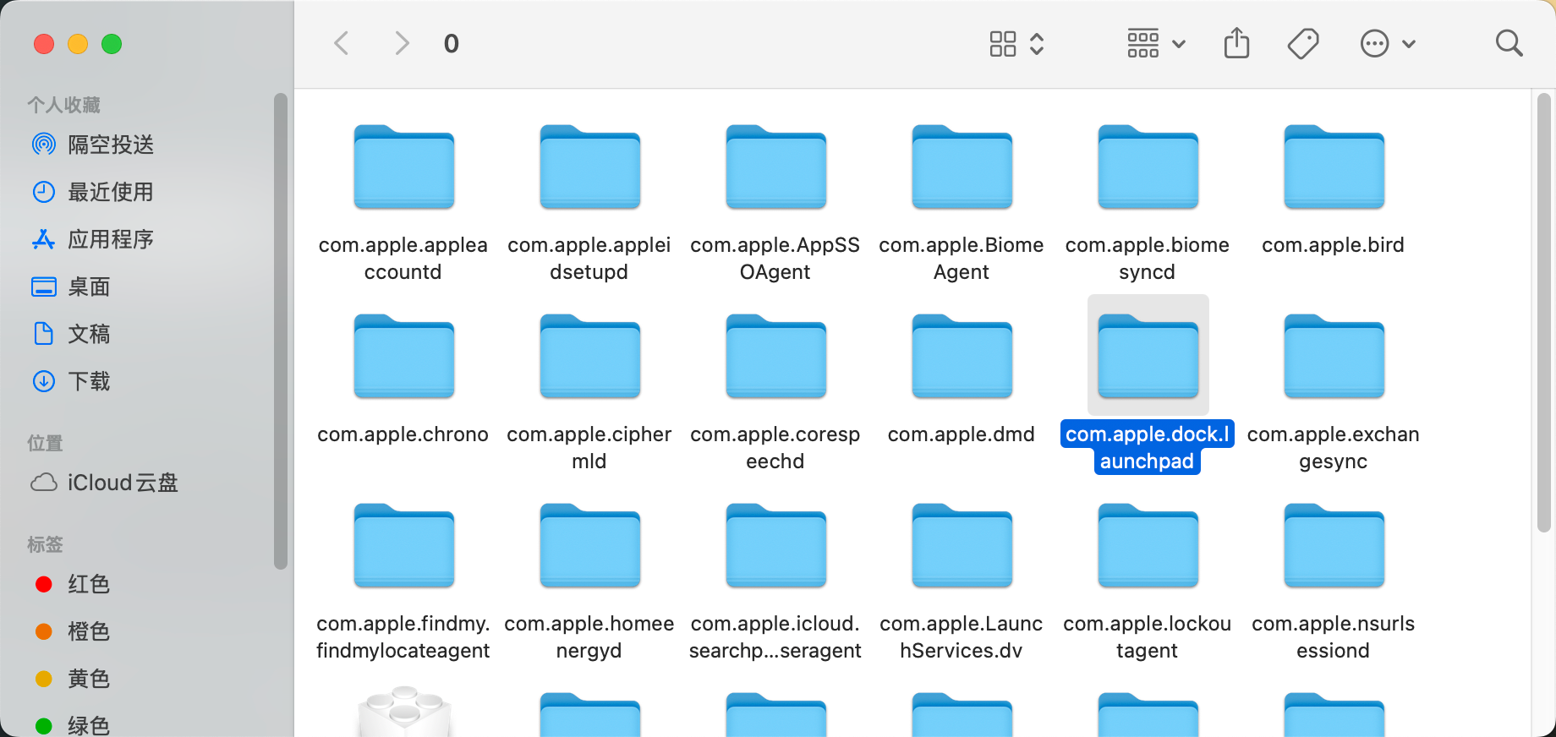Click the Edit Tags icon
This screenshot has height=737, width=1556.
click(x=1303, y=43)
